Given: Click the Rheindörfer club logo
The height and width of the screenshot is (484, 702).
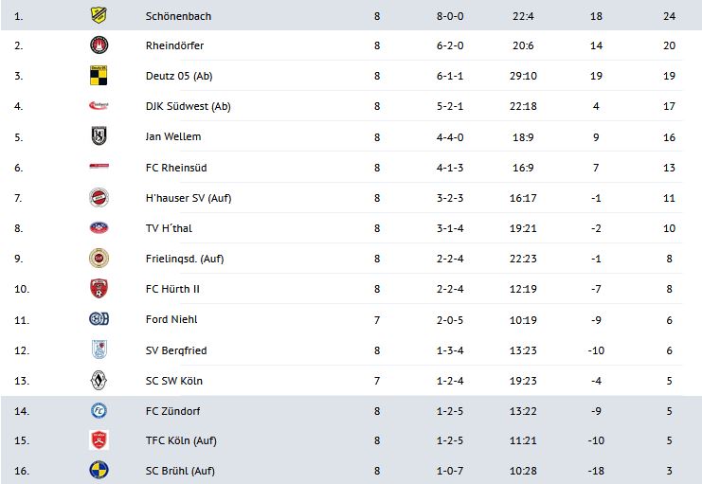Looking at the screenshot, I should [99, 45].
